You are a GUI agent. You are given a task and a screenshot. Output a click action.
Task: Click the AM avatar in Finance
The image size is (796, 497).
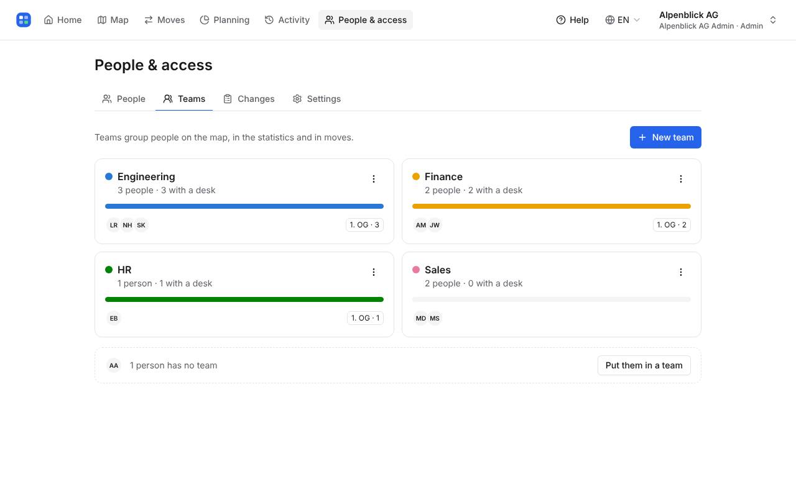coord(421,225)
